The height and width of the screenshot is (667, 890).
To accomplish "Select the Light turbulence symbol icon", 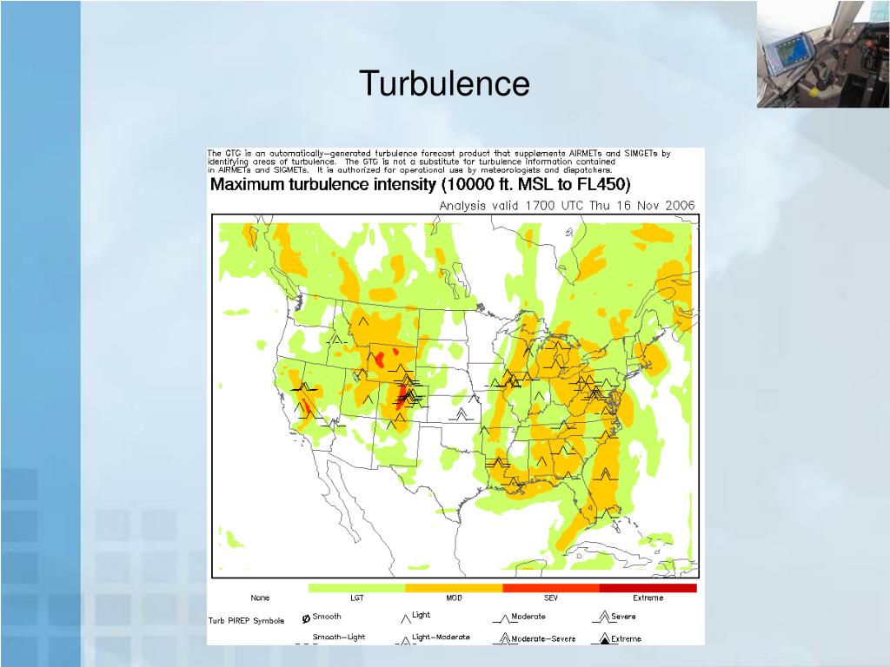I will 405,618.
